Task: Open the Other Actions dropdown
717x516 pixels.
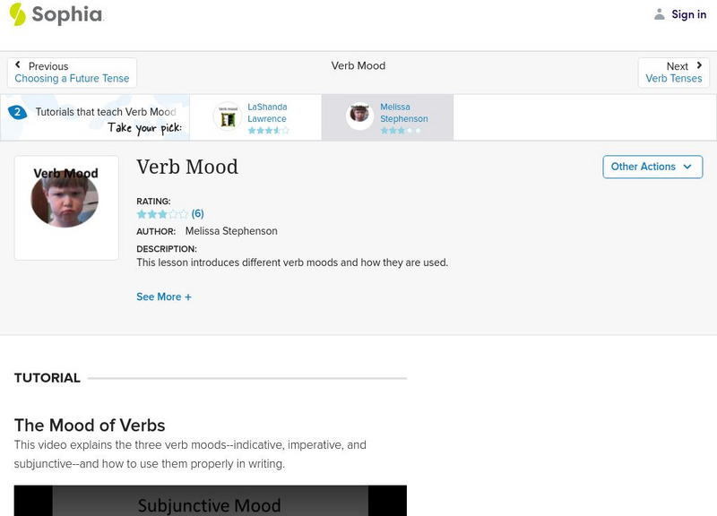Action: [x=652, y=167]
